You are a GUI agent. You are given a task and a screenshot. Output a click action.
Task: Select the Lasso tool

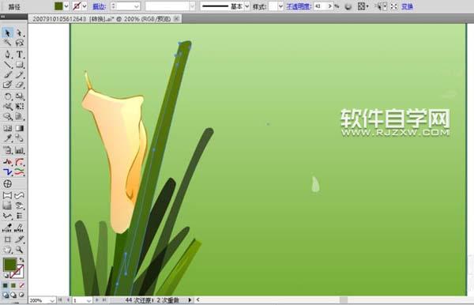20,43
